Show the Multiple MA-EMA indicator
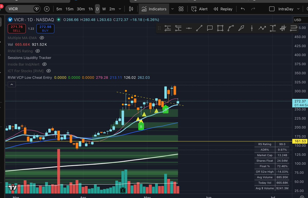 42,38
